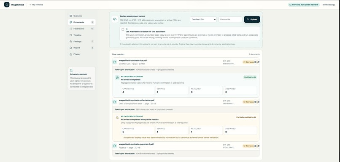Click the checkmark circle icon beside AI review completed
The image size is (340, 162).
(x=117, y=78)
